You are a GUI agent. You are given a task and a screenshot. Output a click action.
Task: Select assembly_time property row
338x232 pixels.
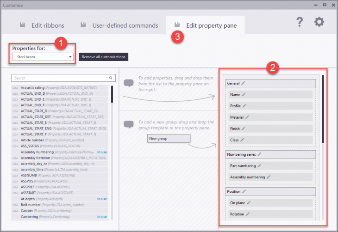pyautogui.click(x=60, y=169)
